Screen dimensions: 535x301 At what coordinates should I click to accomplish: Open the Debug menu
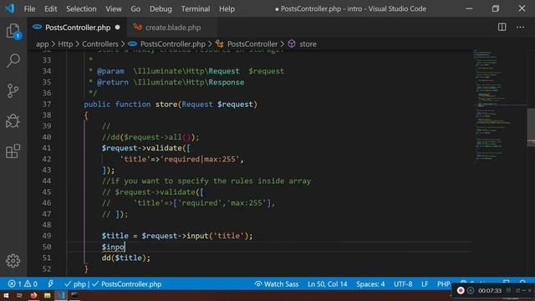click(x=160, y=9)
